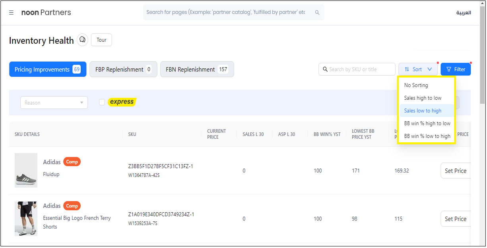Expand the Reason dropdown
The image size is (487, 248).
[54, 103]
